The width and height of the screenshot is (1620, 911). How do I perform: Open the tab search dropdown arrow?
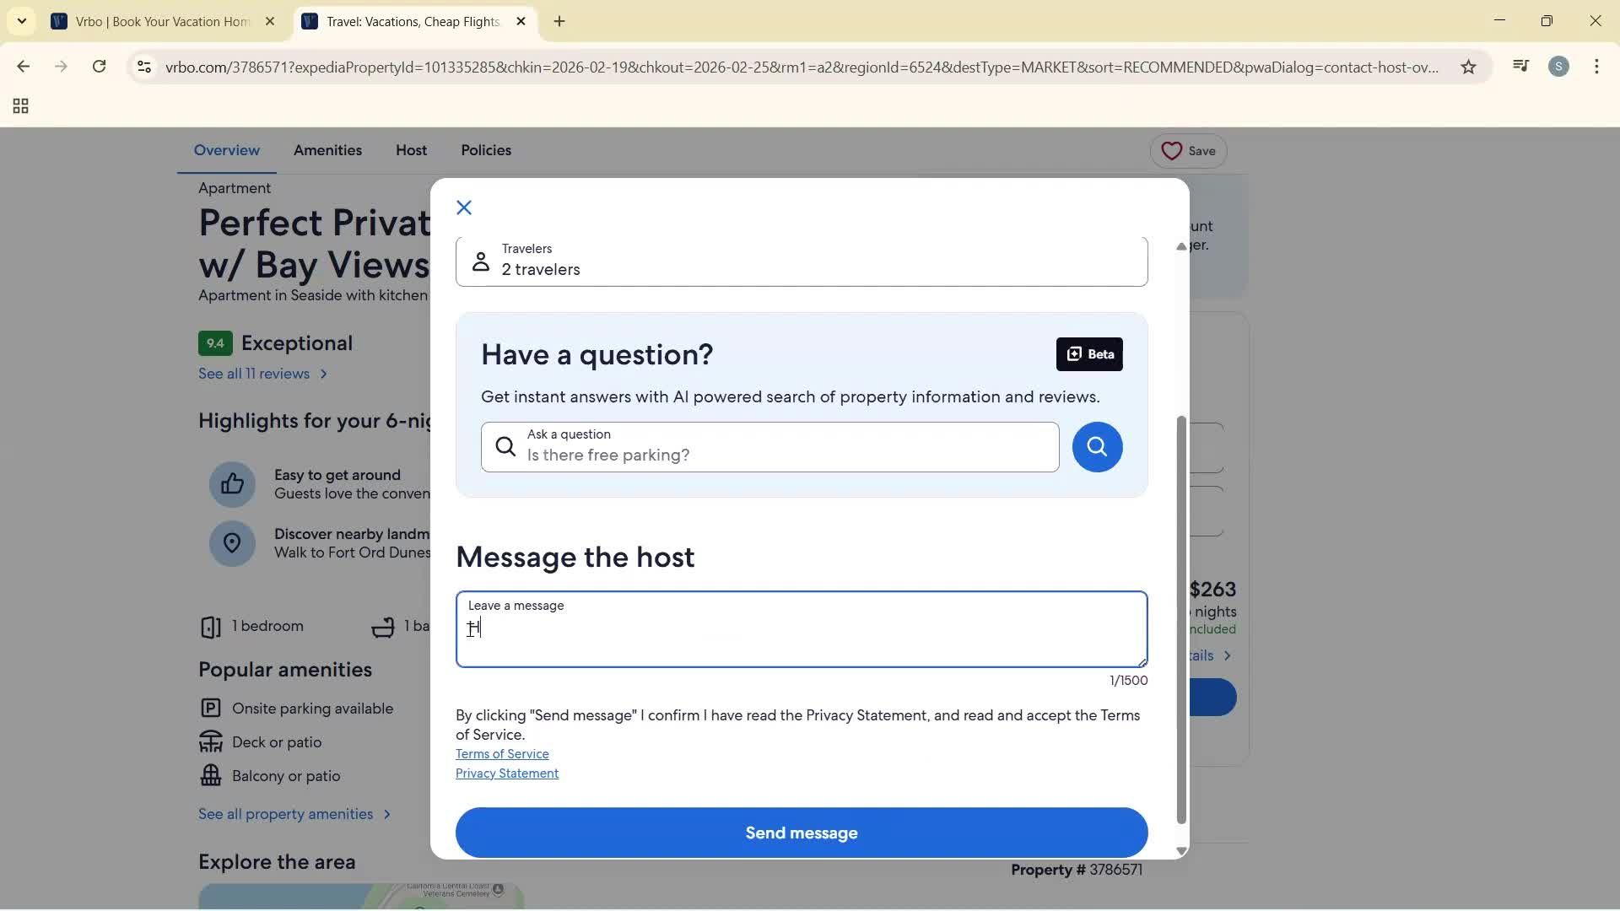click(x=22, y=21)
